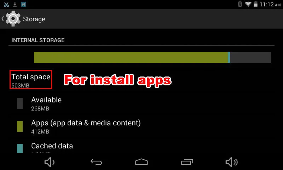This screenshot has width=283, height=170.
Task: Tap the green apps segment of storage bar
Action: click(131, 57)
